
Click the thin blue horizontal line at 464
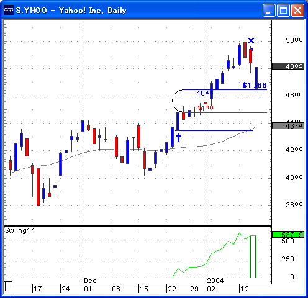click(225, 89)
